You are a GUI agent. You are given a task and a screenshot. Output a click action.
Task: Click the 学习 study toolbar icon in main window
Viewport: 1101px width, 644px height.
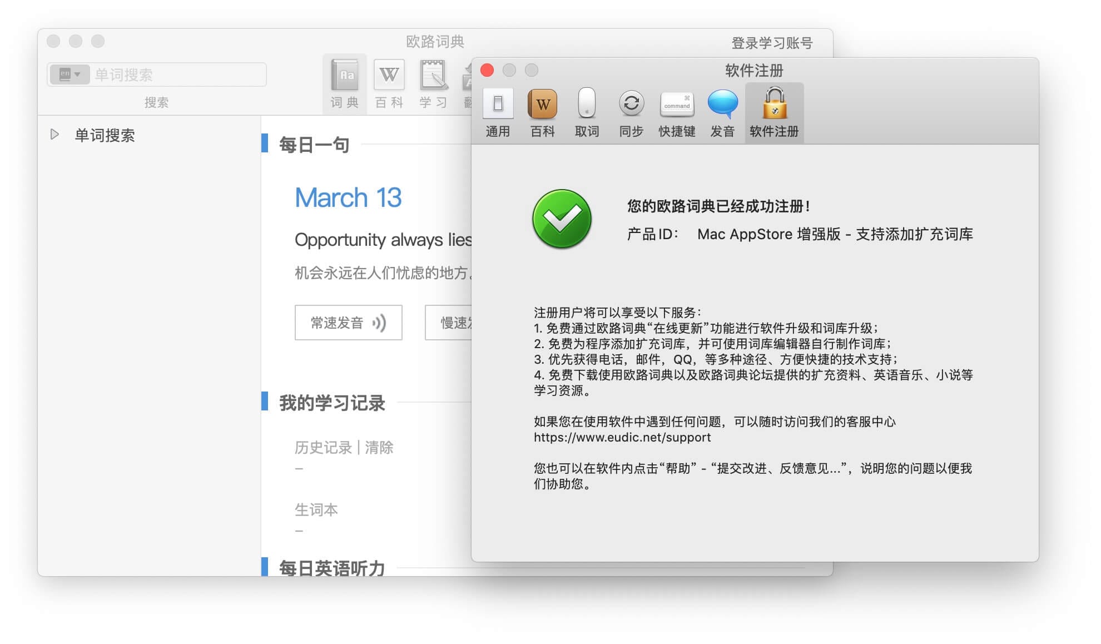coord(433,84)
